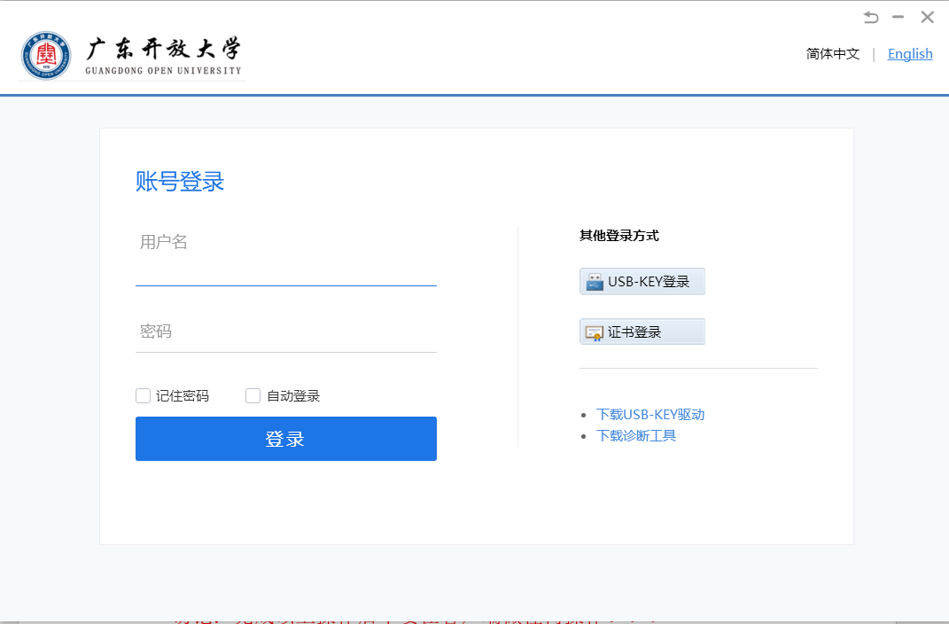Click the USB drive icon on USB-KEY button

tap(594, 282)
